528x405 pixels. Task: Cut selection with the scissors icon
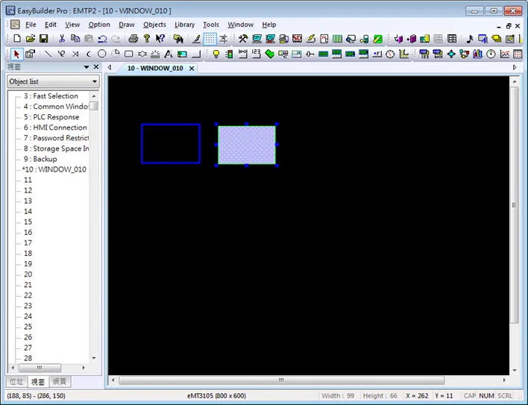tap(62, 39)
